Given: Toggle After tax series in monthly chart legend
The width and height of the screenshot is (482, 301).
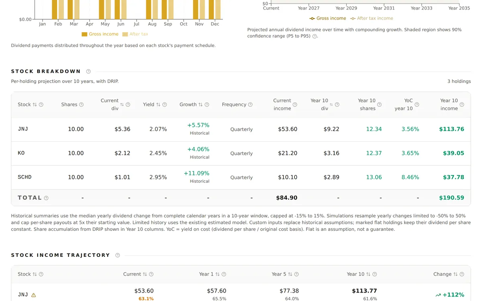Looking at the screenshot, I should [x=135, y=35].
